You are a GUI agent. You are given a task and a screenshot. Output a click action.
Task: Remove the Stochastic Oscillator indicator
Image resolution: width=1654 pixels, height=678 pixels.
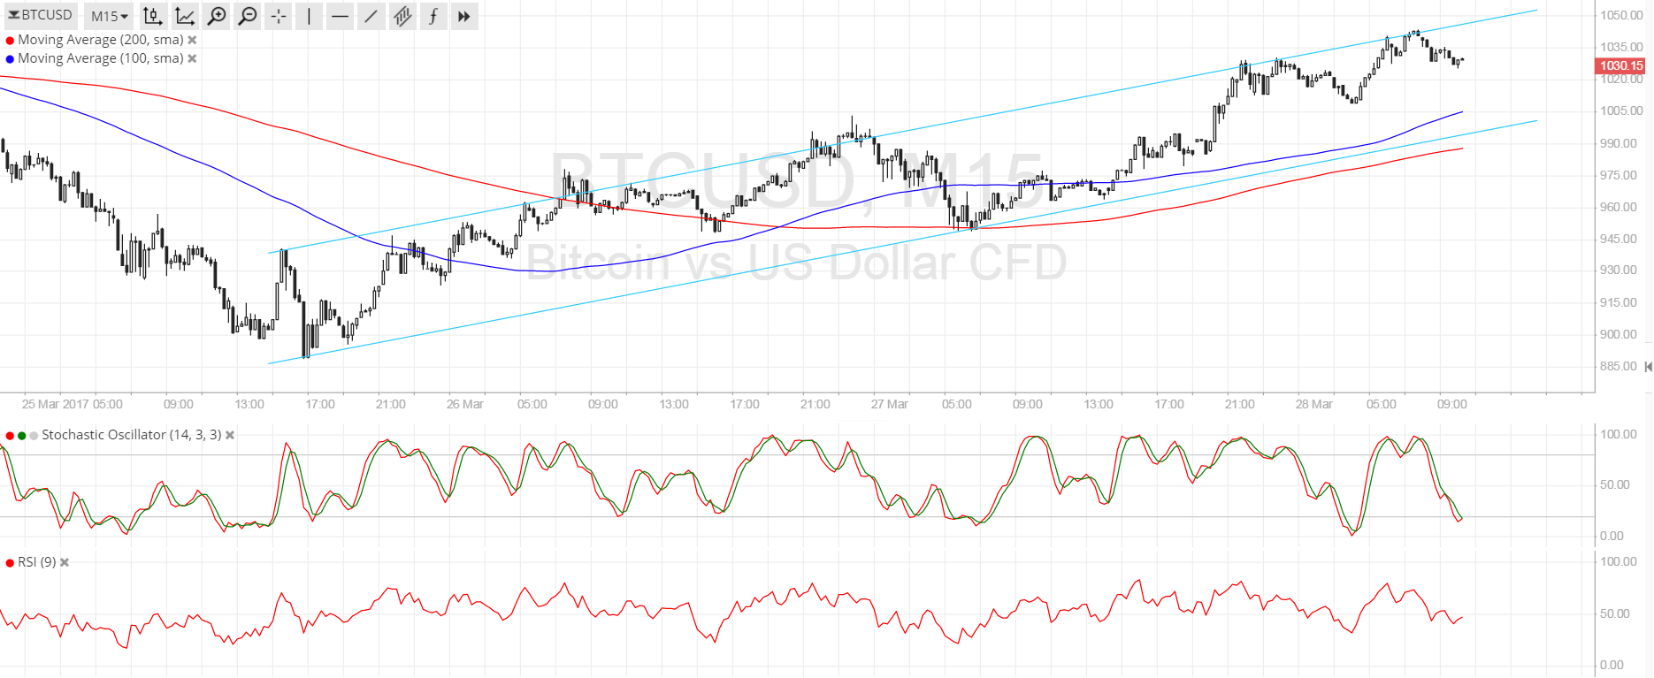tap(230, 435)
